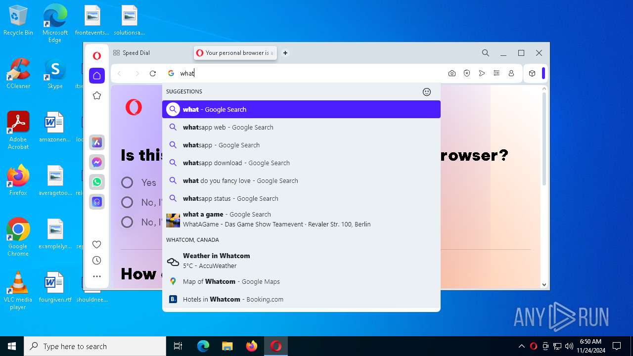
Task: Select fourgiven.rtf file on desktop
Action: 55,287
